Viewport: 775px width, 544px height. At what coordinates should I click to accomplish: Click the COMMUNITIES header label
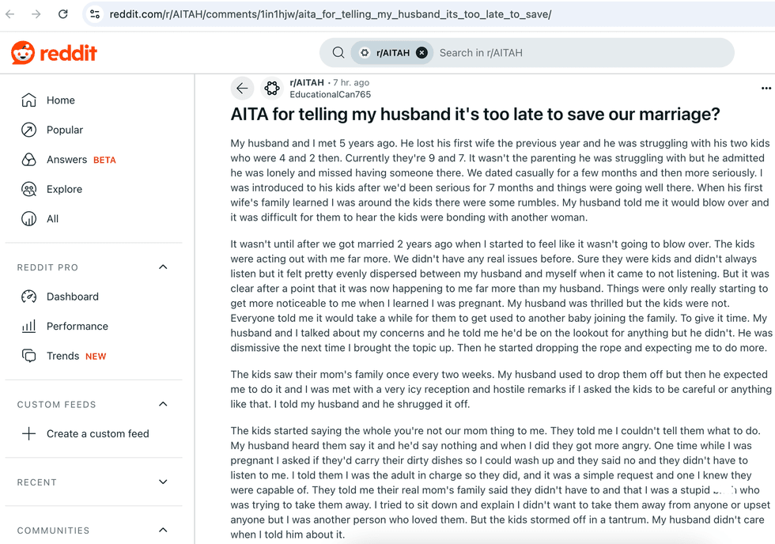click(x=54, y=531)
